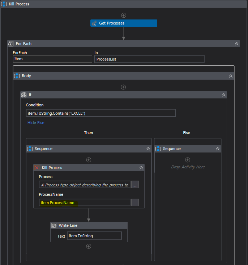This screenshot has width=248, height=265.
Task: Click the plus icon above the If activity
Action: pos(123,87)
